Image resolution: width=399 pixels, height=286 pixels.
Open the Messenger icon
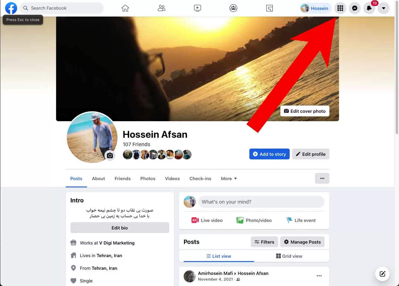355,8
